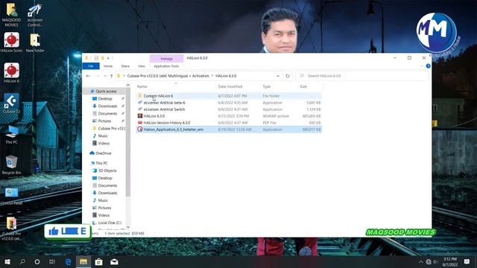Open Application Tools ribbon tab

[166, 66]
